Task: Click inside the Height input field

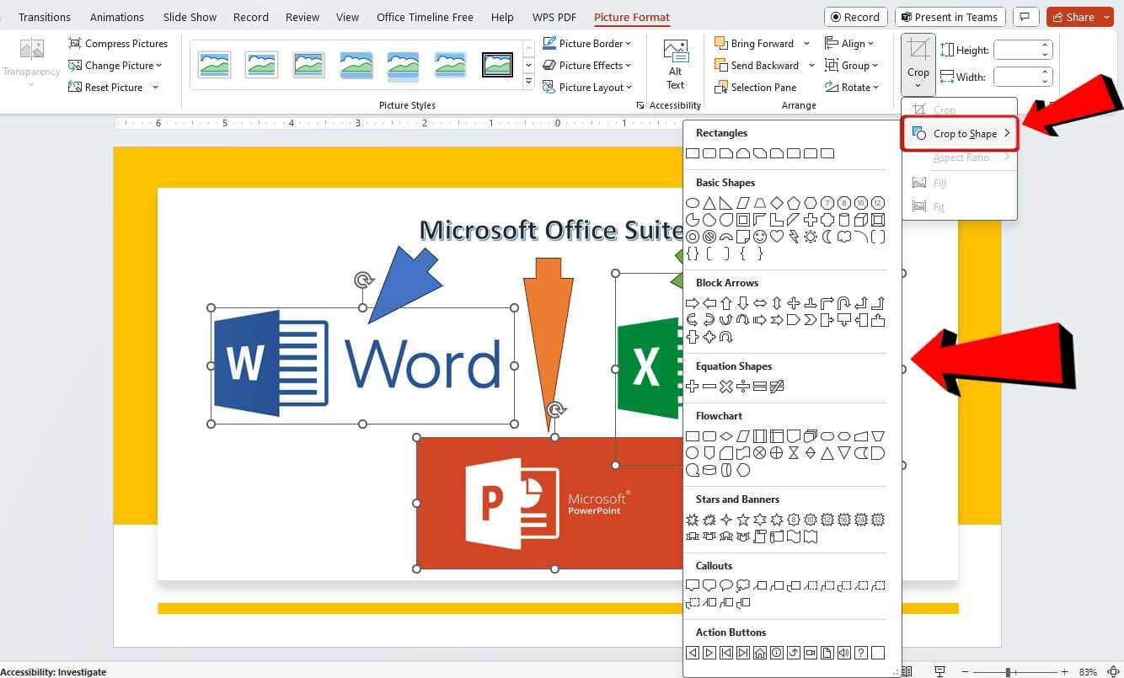Action: (1018, 50)
